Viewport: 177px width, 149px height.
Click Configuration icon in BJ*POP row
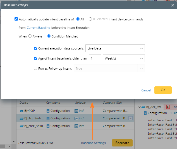[x=48, y=111]
